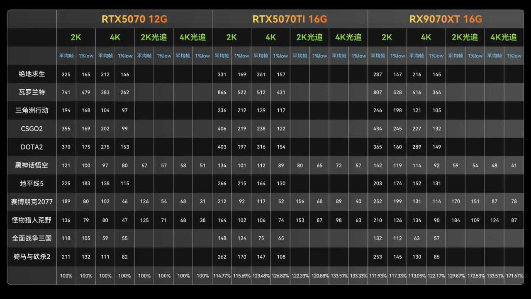Image resolution: width=531 pixels, height=299 pixels.
Task: Click value 403 in the DOTA2 row
Action: 222,147
